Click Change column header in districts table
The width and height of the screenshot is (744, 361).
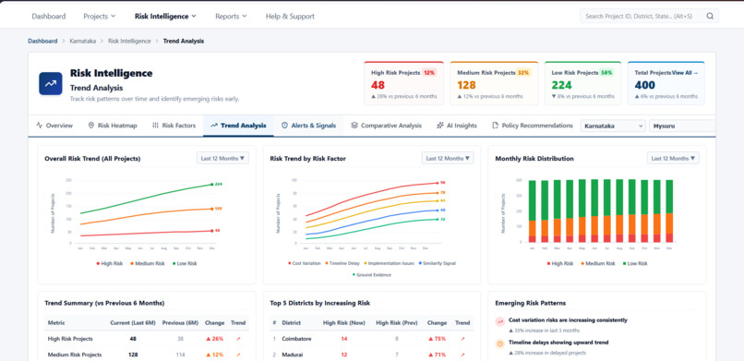(x=437, y=323)
